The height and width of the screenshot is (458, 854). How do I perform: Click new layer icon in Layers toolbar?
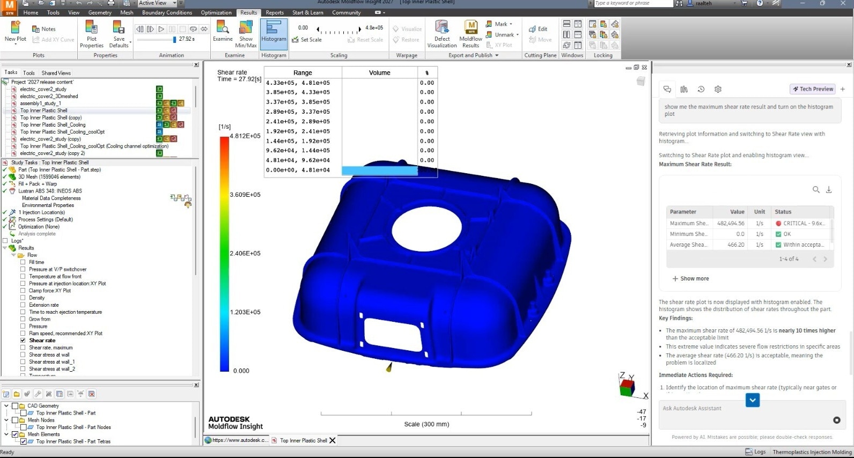coord(6,394)
